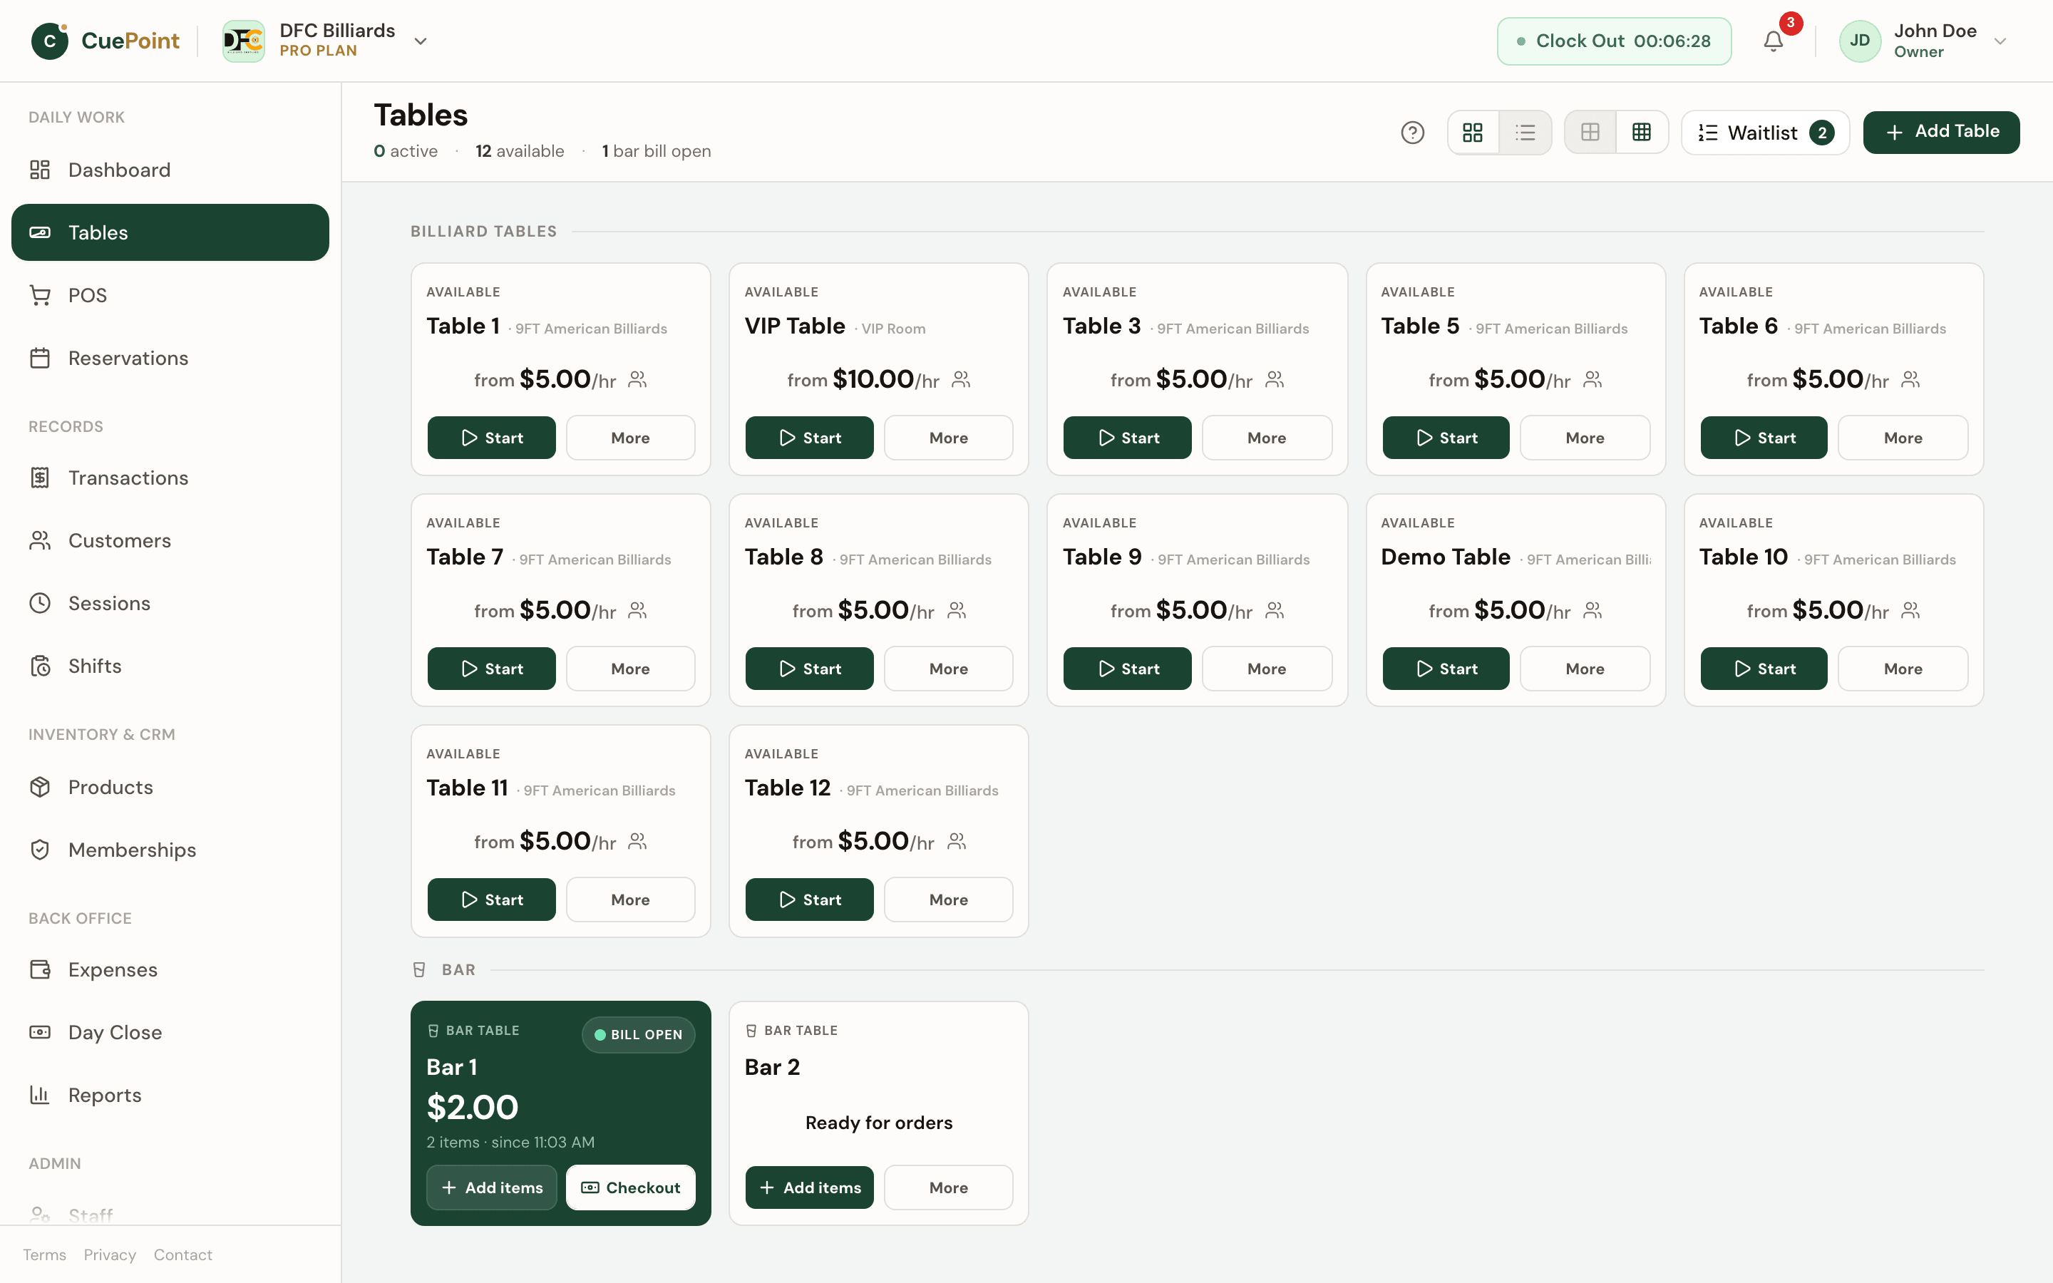
Task: Click the players icon on Table 10
Action: tap(1910, 610)
